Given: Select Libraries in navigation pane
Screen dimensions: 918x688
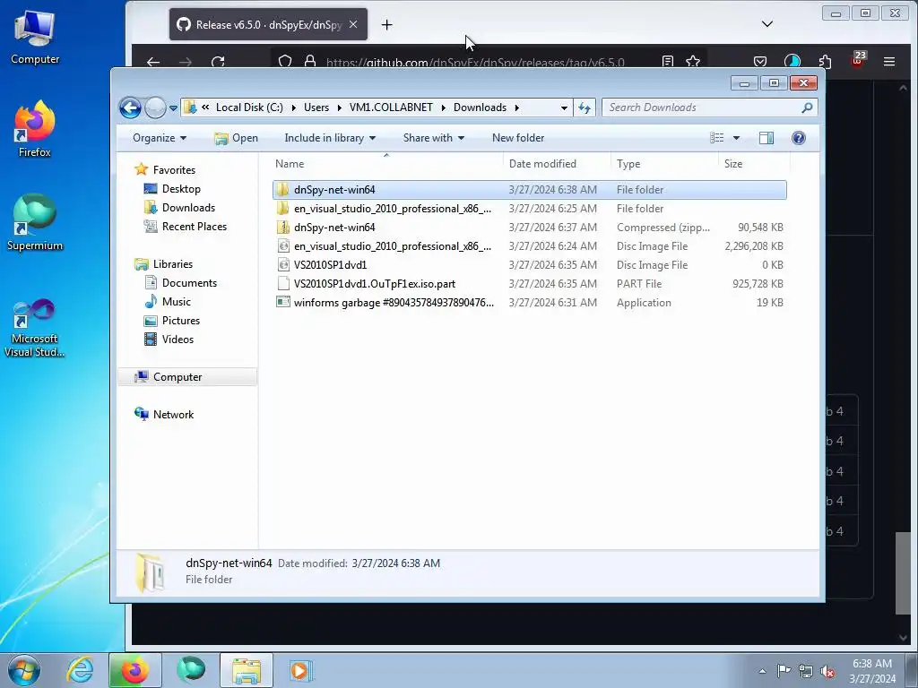Looking at the screenshot, I should [173, 264].
